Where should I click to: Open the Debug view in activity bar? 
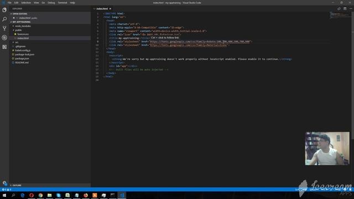(x=4, y=38)
